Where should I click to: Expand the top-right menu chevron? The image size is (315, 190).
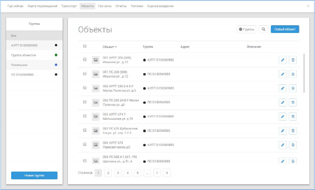click(x=308, y=6)
